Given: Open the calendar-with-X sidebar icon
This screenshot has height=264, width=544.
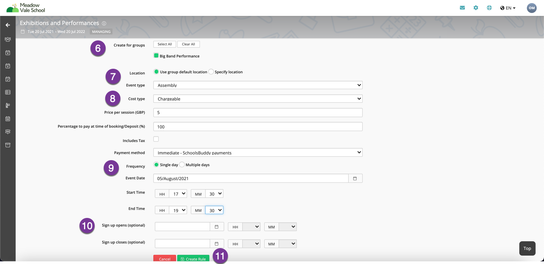Looking at the screenshot, I should coord(8,53).
